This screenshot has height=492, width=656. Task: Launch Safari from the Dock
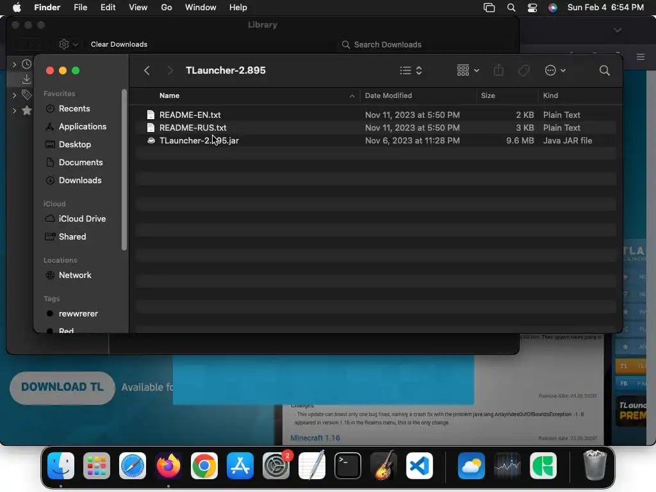pos(133,466)
